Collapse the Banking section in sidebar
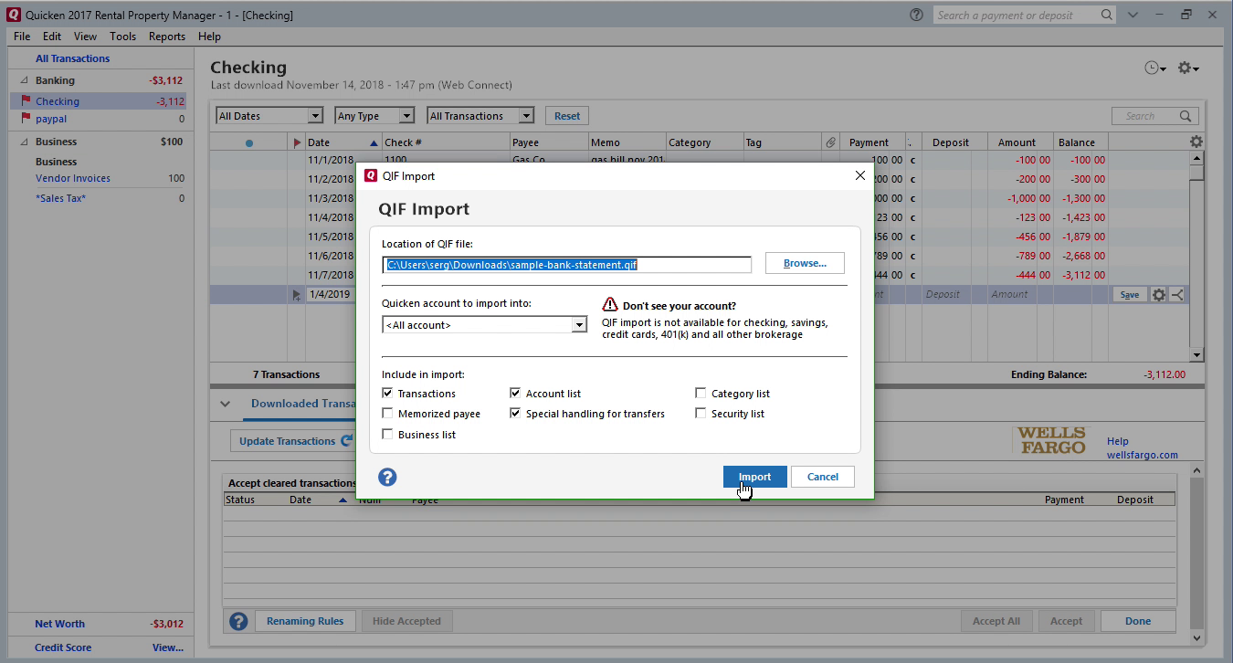This screenshot has width=1233, height=663. click(x=24, y=80)
